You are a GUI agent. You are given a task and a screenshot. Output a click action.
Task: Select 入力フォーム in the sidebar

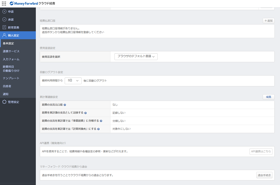point(11,59)
